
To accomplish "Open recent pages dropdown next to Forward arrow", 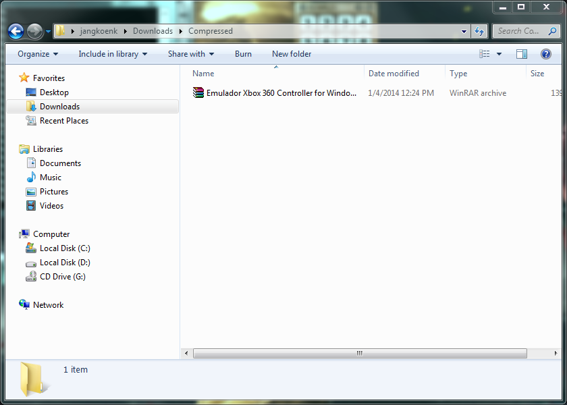I will pos(48,32).
